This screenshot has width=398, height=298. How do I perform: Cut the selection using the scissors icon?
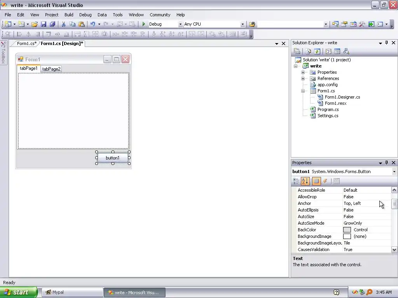pyautogui.click(x=63, y=24)
